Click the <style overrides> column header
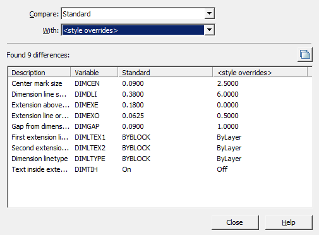 click(260, 73)
